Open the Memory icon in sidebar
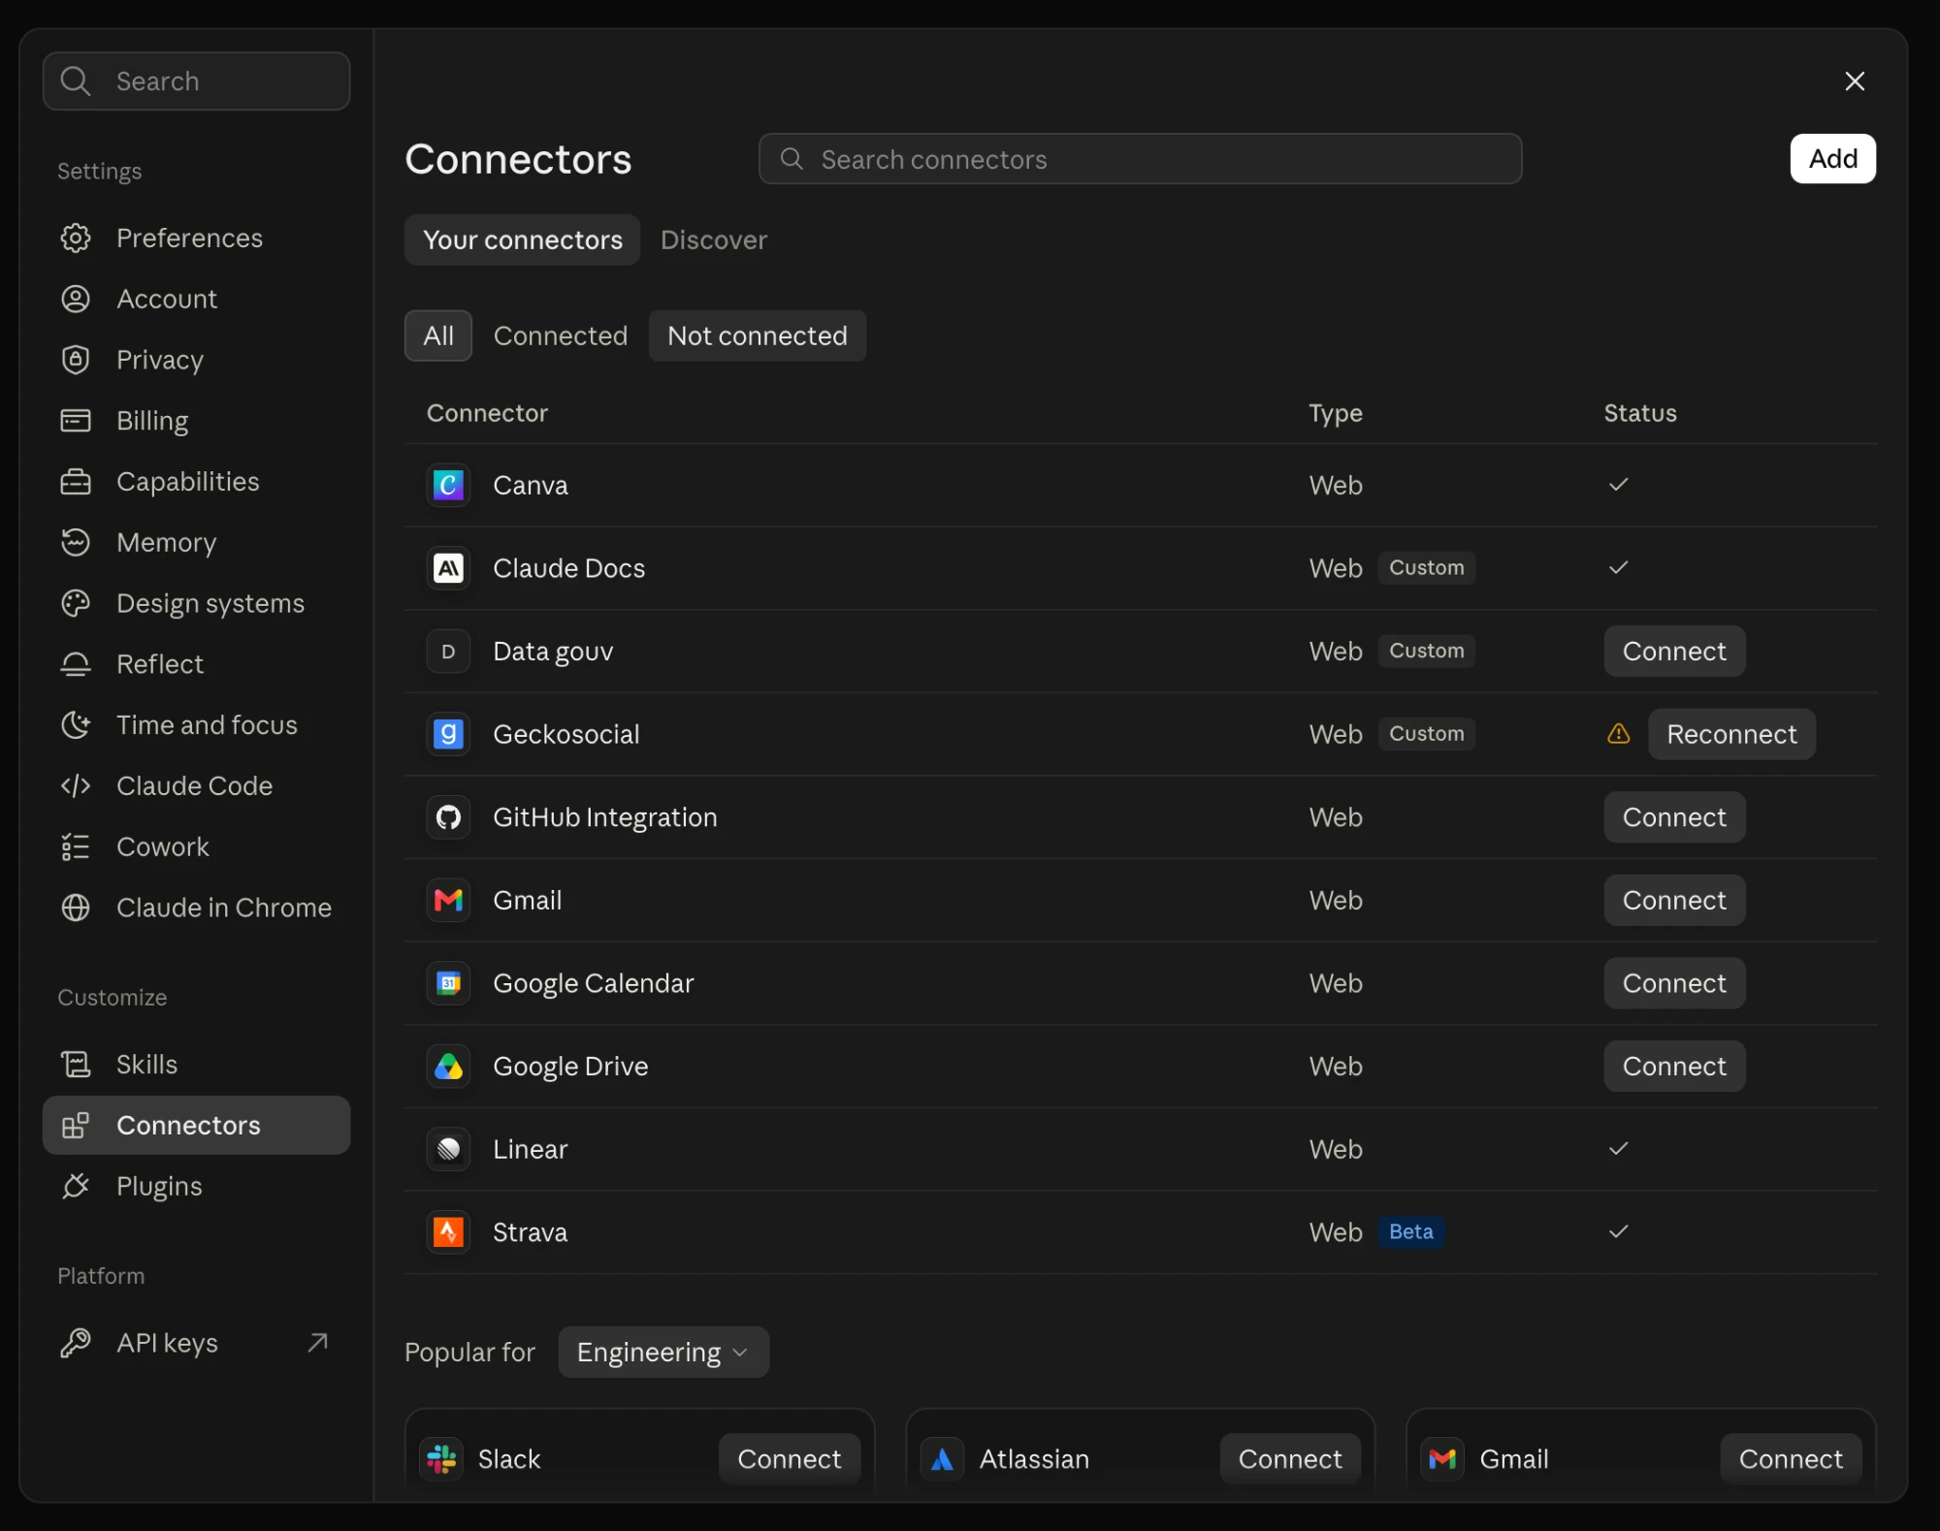1940x1531 pixels. 76,542
